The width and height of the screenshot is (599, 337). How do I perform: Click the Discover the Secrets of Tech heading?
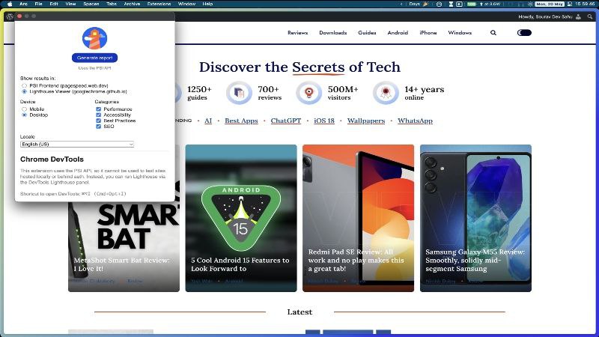(x=299, y=67)
